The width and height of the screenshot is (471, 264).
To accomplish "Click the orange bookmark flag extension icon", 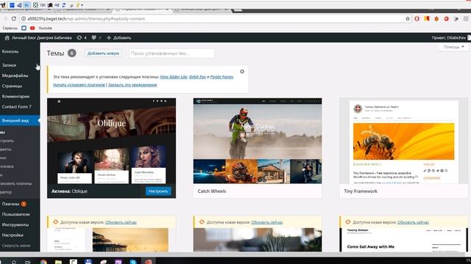I will (427, 18).
